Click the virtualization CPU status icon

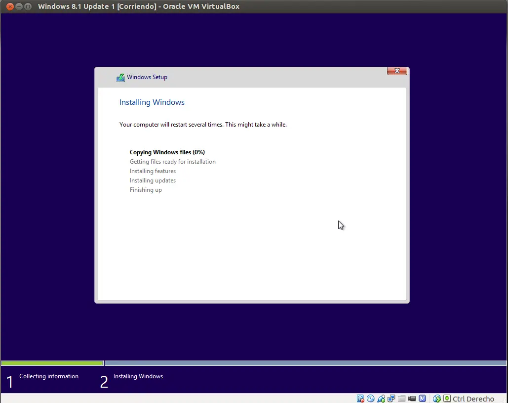(423, 399)
